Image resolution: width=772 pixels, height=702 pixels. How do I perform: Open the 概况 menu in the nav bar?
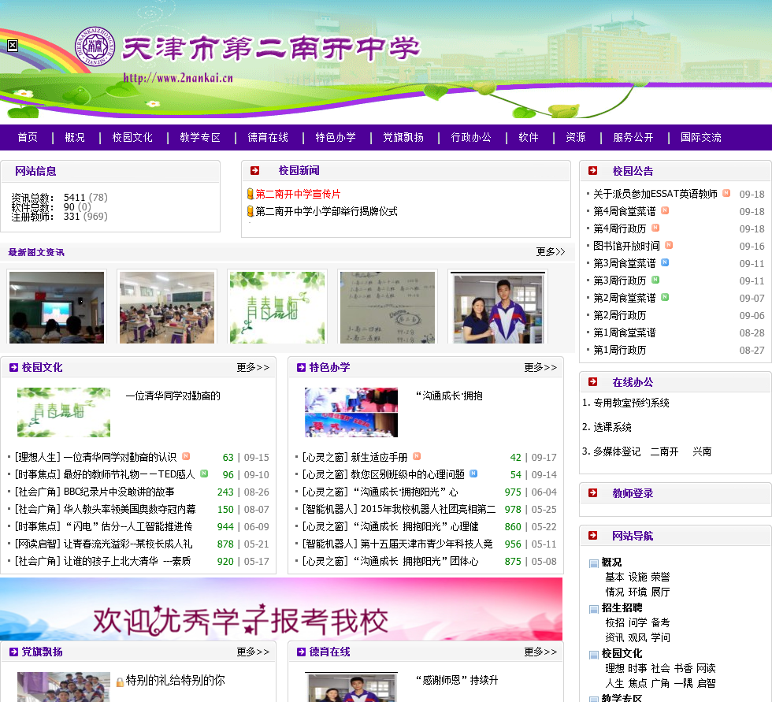tap(75, 137)
